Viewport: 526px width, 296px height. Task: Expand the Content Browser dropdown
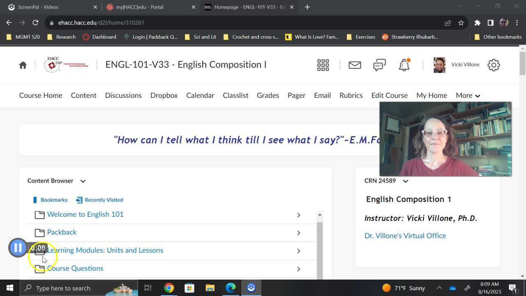83,181
